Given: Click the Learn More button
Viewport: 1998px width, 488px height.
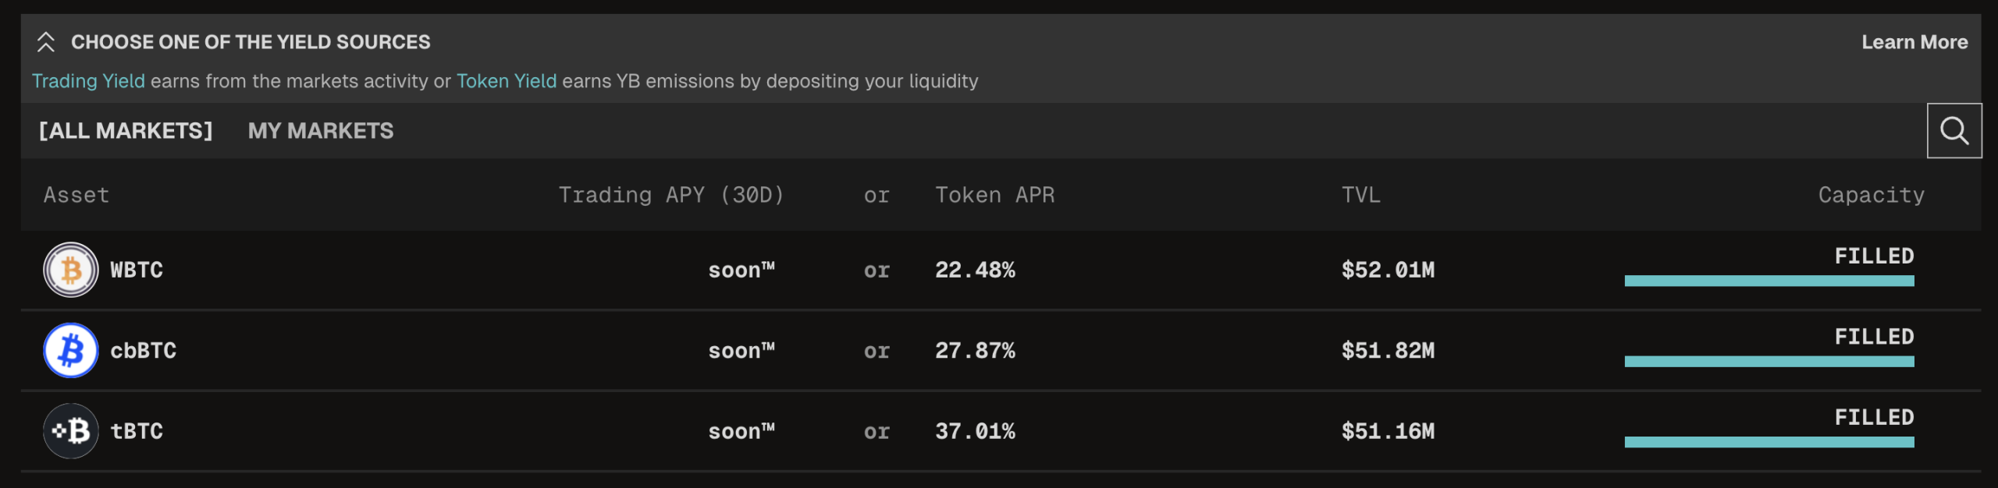Looking at the screenshot, I should 1914,42.
